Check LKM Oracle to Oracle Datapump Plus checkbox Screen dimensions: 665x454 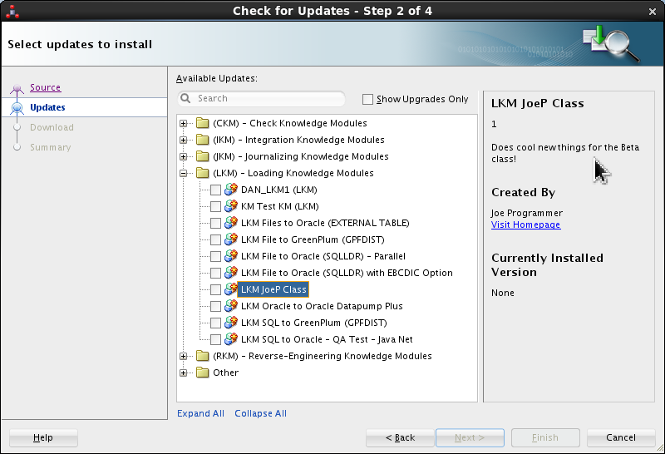(x=215, y=306)
